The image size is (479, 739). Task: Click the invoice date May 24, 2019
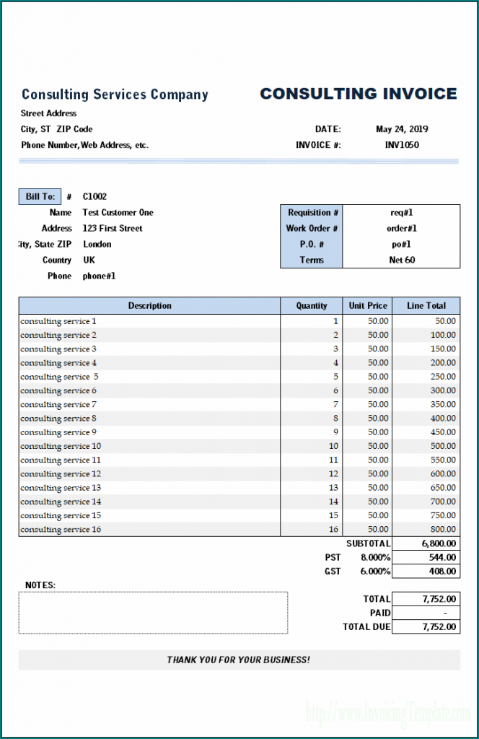(401, 129)
